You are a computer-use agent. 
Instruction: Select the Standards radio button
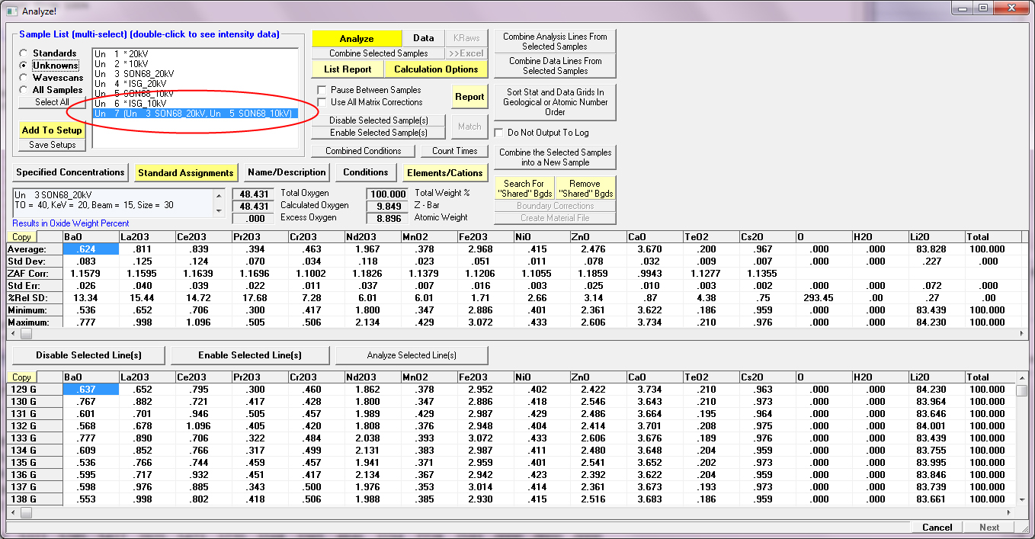pyautogui.click(x=24, y=53)
